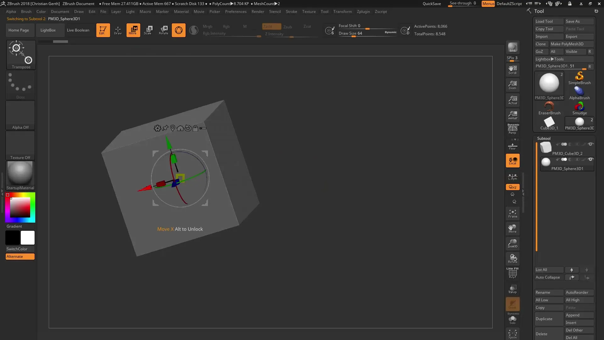Click the Append button

point(579,315)
